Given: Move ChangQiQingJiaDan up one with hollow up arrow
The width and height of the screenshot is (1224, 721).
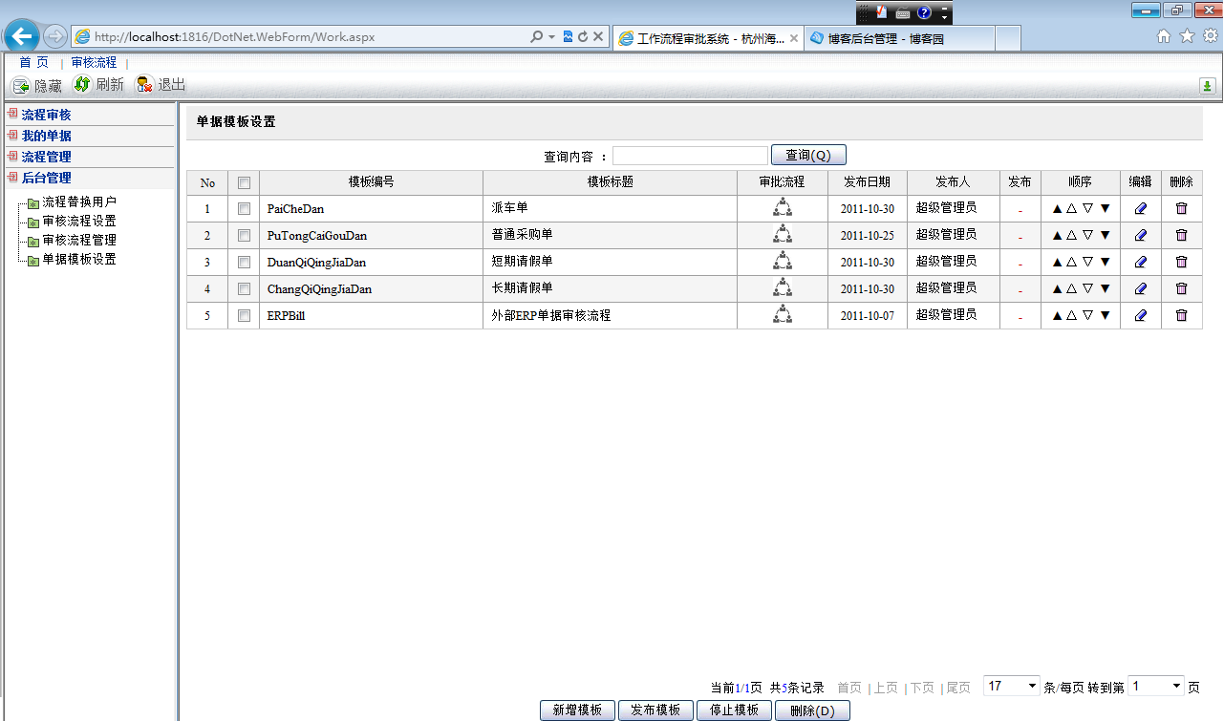Looking at the screenshot, I should 1072,288.
